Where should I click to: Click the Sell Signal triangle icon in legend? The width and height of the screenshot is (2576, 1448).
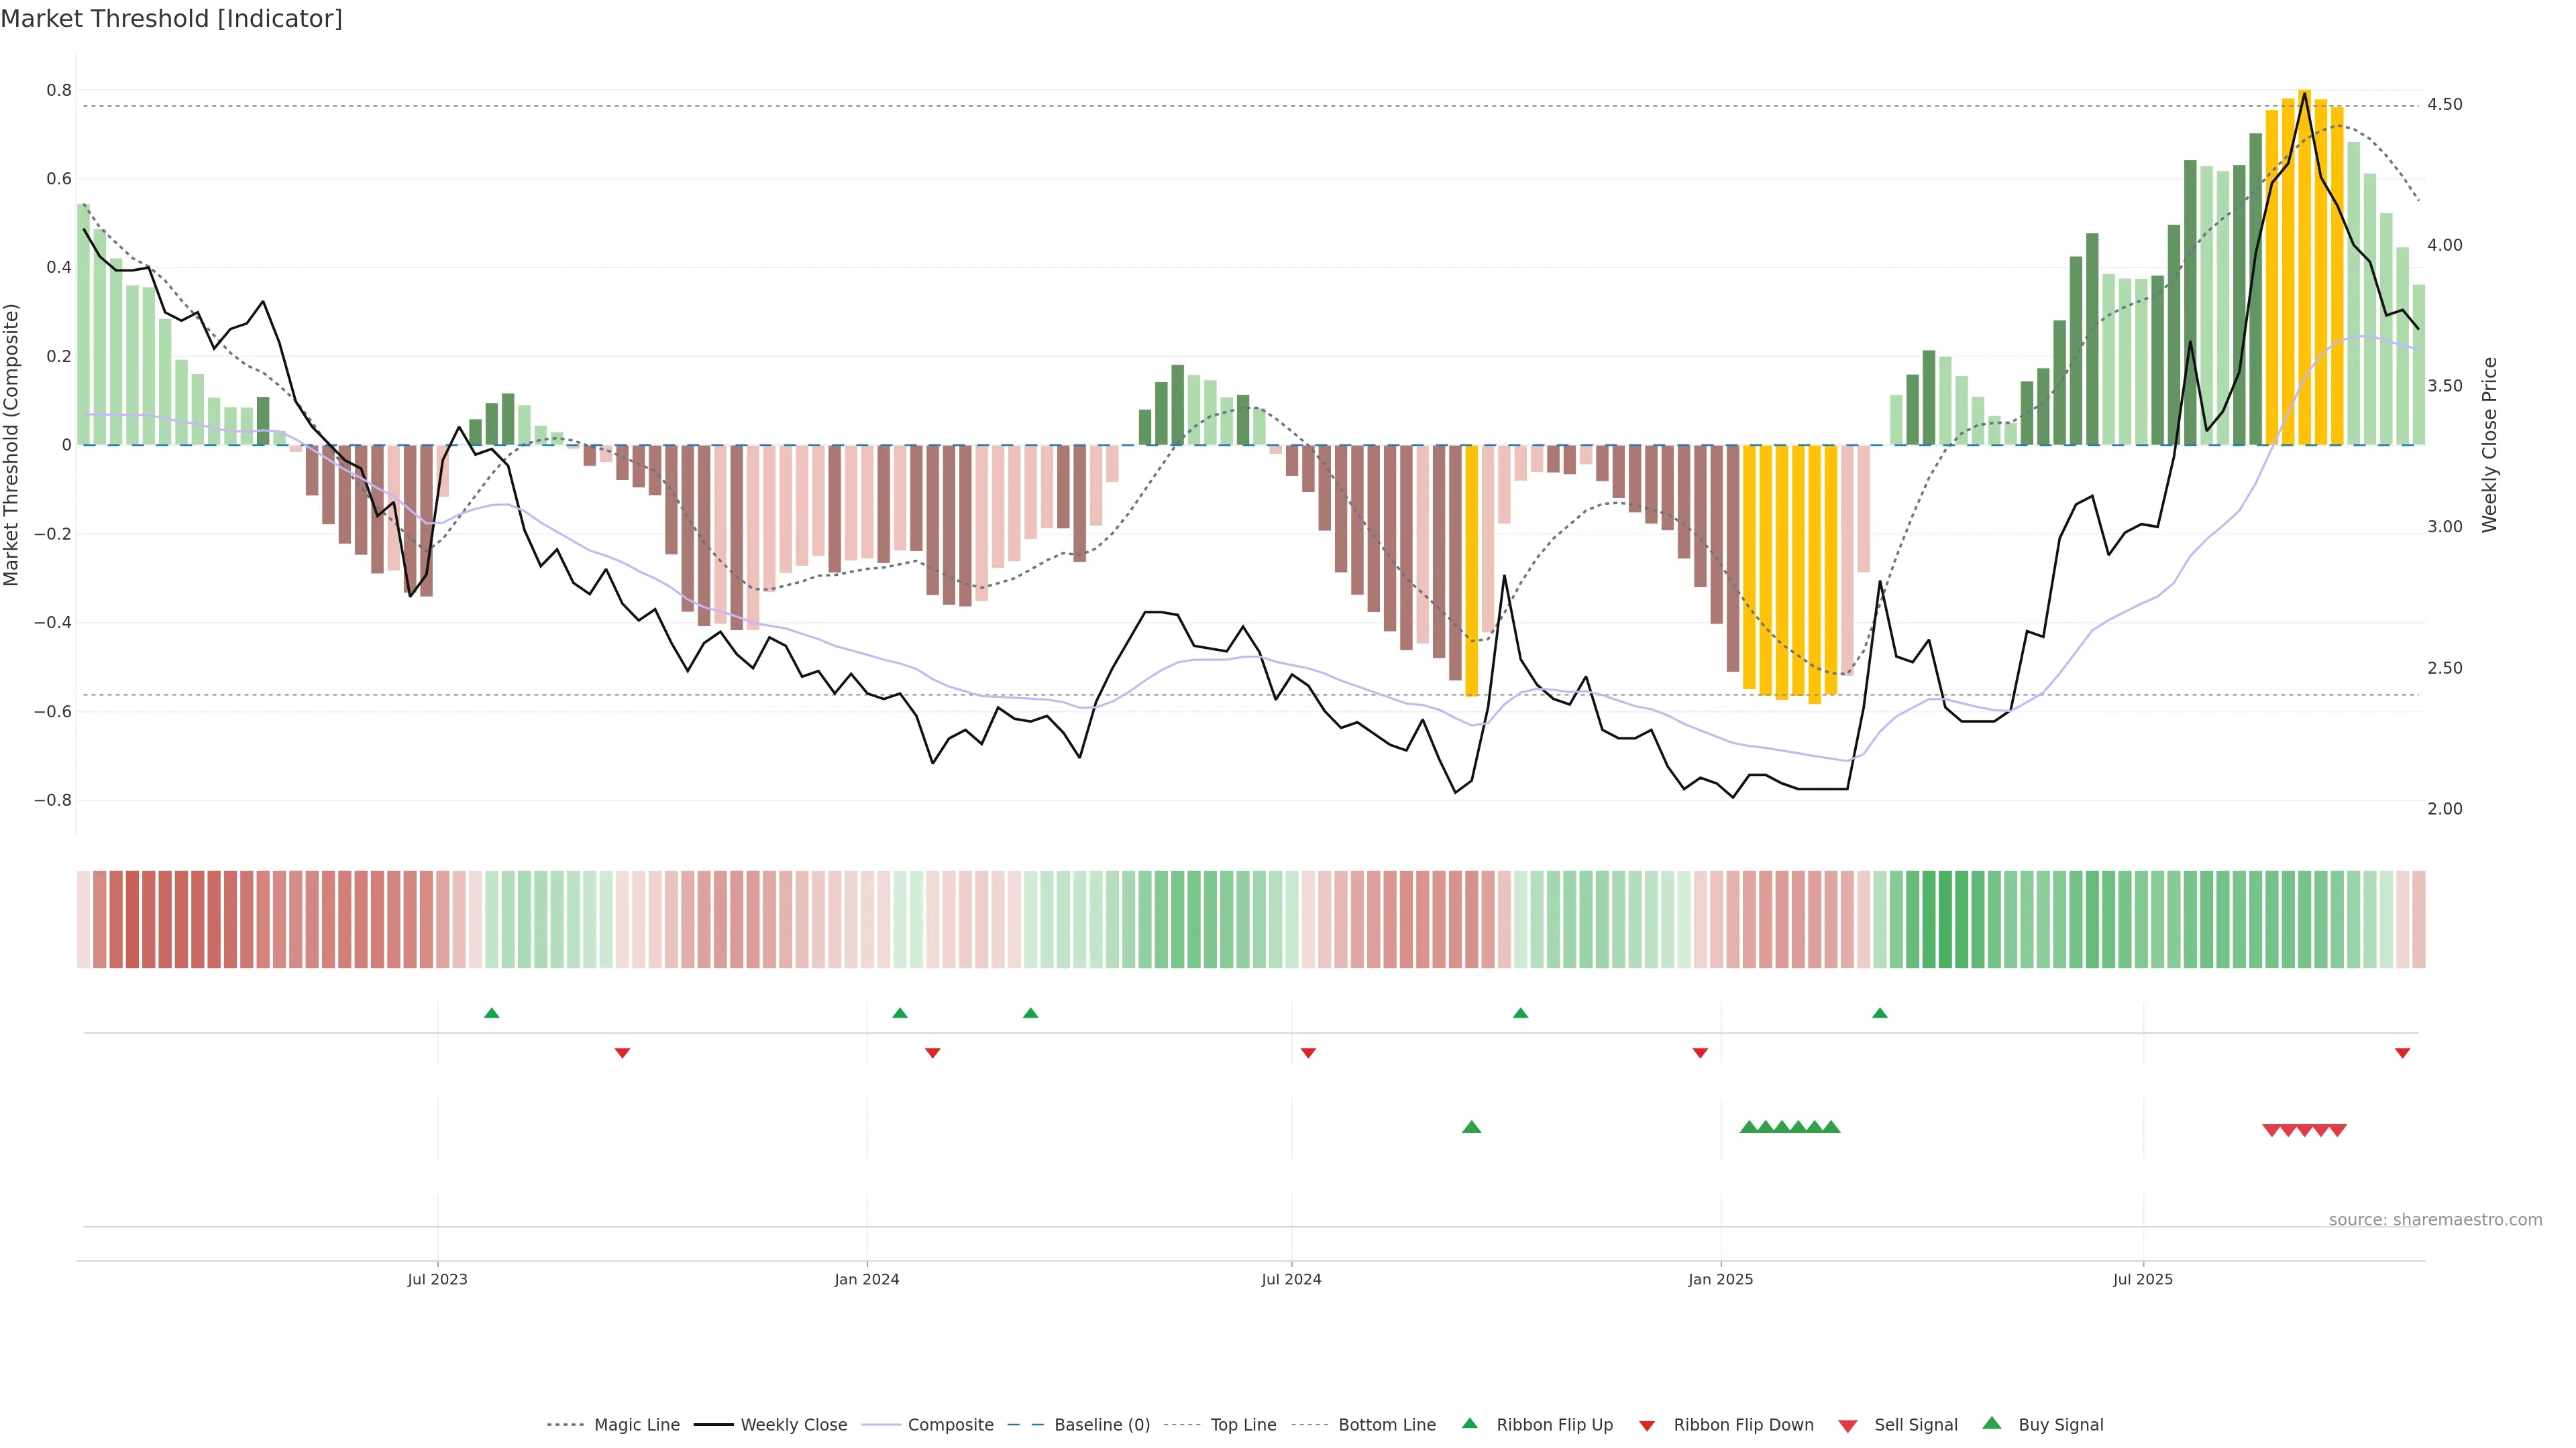coord(1847,1425)
